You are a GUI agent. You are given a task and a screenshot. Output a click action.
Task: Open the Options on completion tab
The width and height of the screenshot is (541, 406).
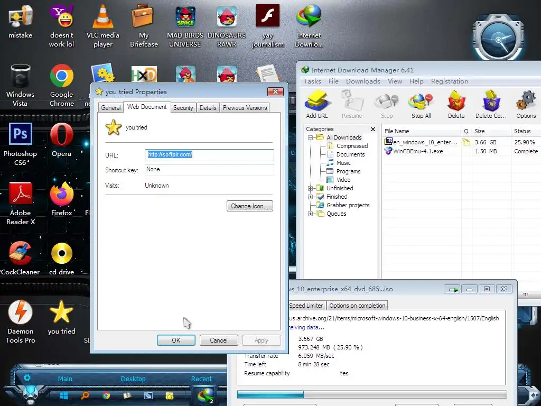click(357, 306)
